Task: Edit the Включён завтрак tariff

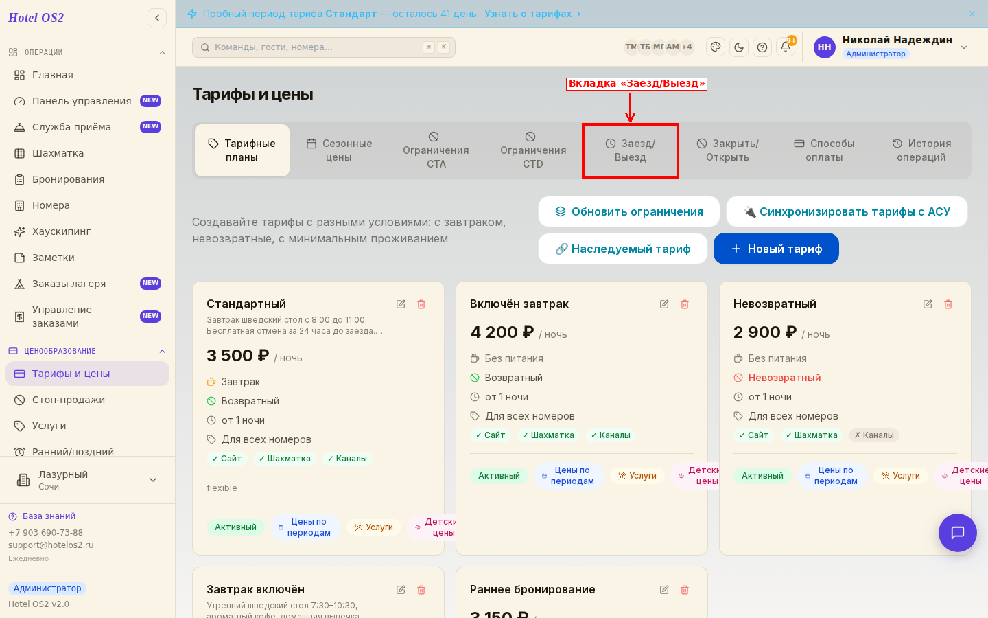Action: [x=664, y=304]
